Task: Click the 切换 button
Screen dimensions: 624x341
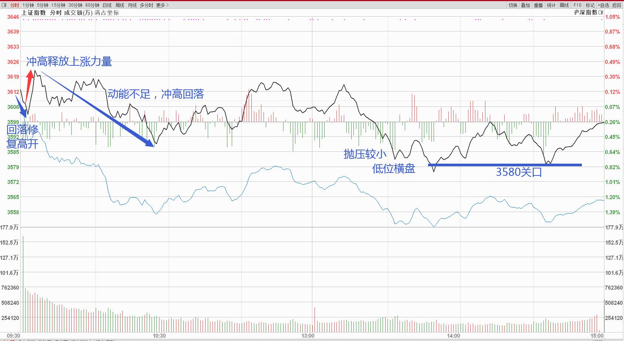Action: pyautogui.click(x=513, y=5)
